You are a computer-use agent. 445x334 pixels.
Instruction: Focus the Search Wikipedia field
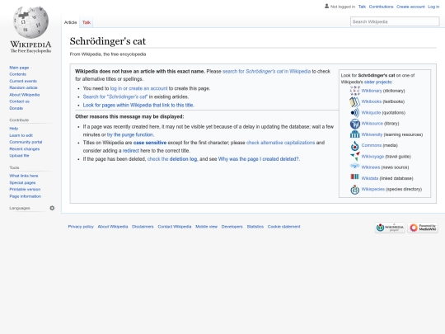(x=395, y=21)
